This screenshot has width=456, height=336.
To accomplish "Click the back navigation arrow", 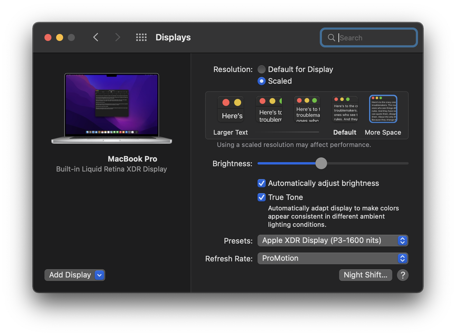I will coord(96,37).
